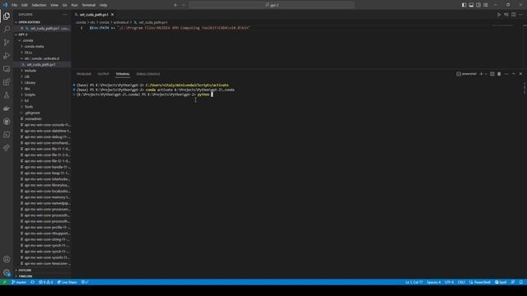This screenshot has width=527, height=296.
Task: Open the Help menu
Action: [x=103, y=5]
